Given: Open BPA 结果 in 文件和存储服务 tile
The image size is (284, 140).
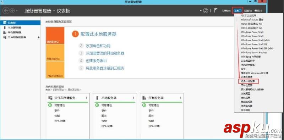Looking at the screenshot, I should pos(60,121).
